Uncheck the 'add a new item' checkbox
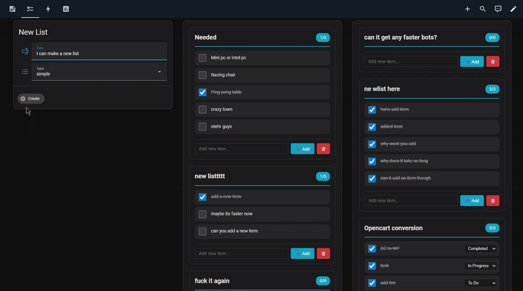Screen dimensions: 523x291 point(203,197)
